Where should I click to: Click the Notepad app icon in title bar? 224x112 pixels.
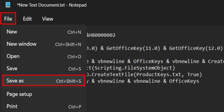pyautogui.click(x=8, y=5)
